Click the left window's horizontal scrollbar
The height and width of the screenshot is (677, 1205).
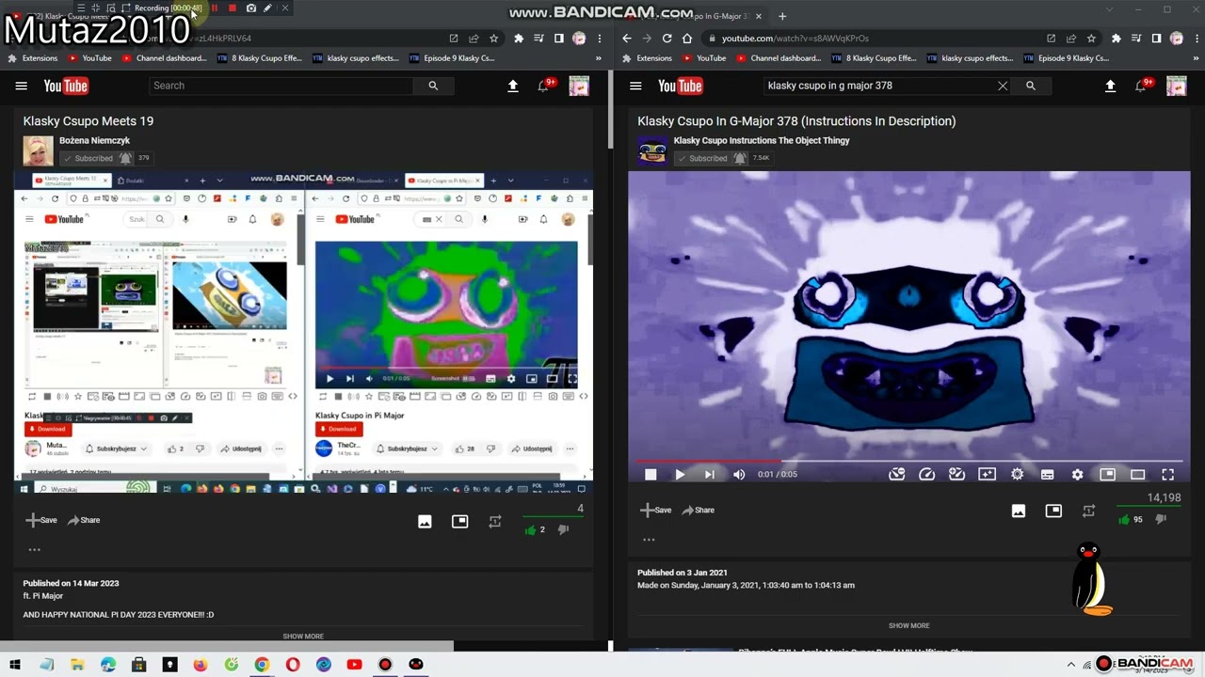point(226,646)
